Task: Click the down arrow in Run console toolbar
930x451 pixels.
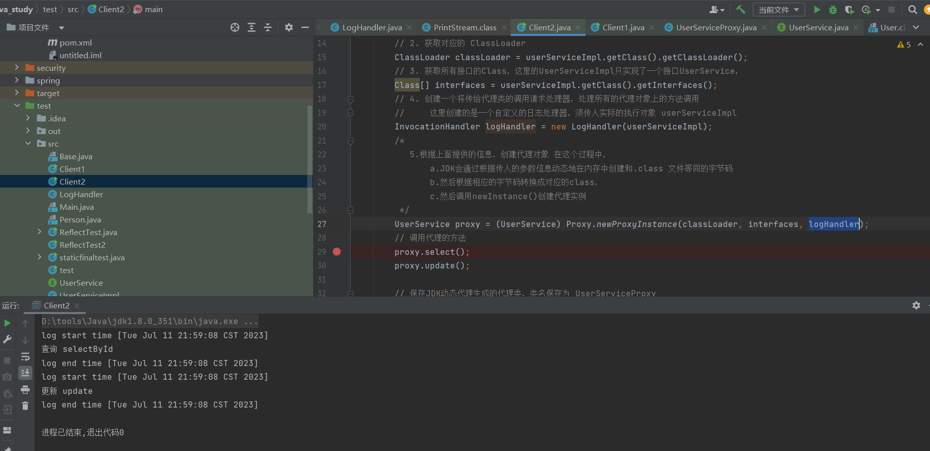Action: pos(25,340)
